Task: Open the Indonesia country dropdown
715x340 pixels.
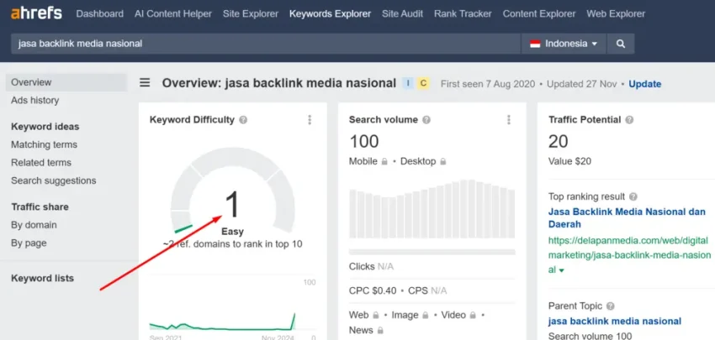Action: point(564,44)
